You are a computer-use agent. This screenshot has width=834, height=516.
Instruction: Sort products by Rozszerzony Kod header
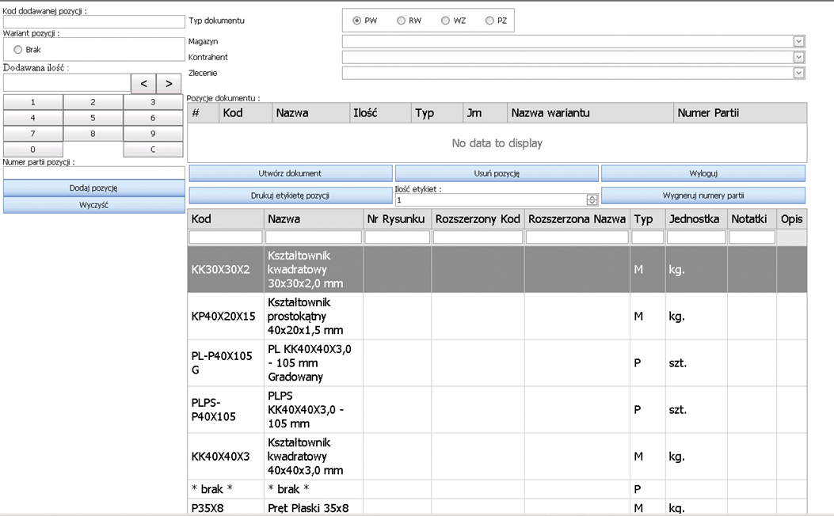(478, 219)
